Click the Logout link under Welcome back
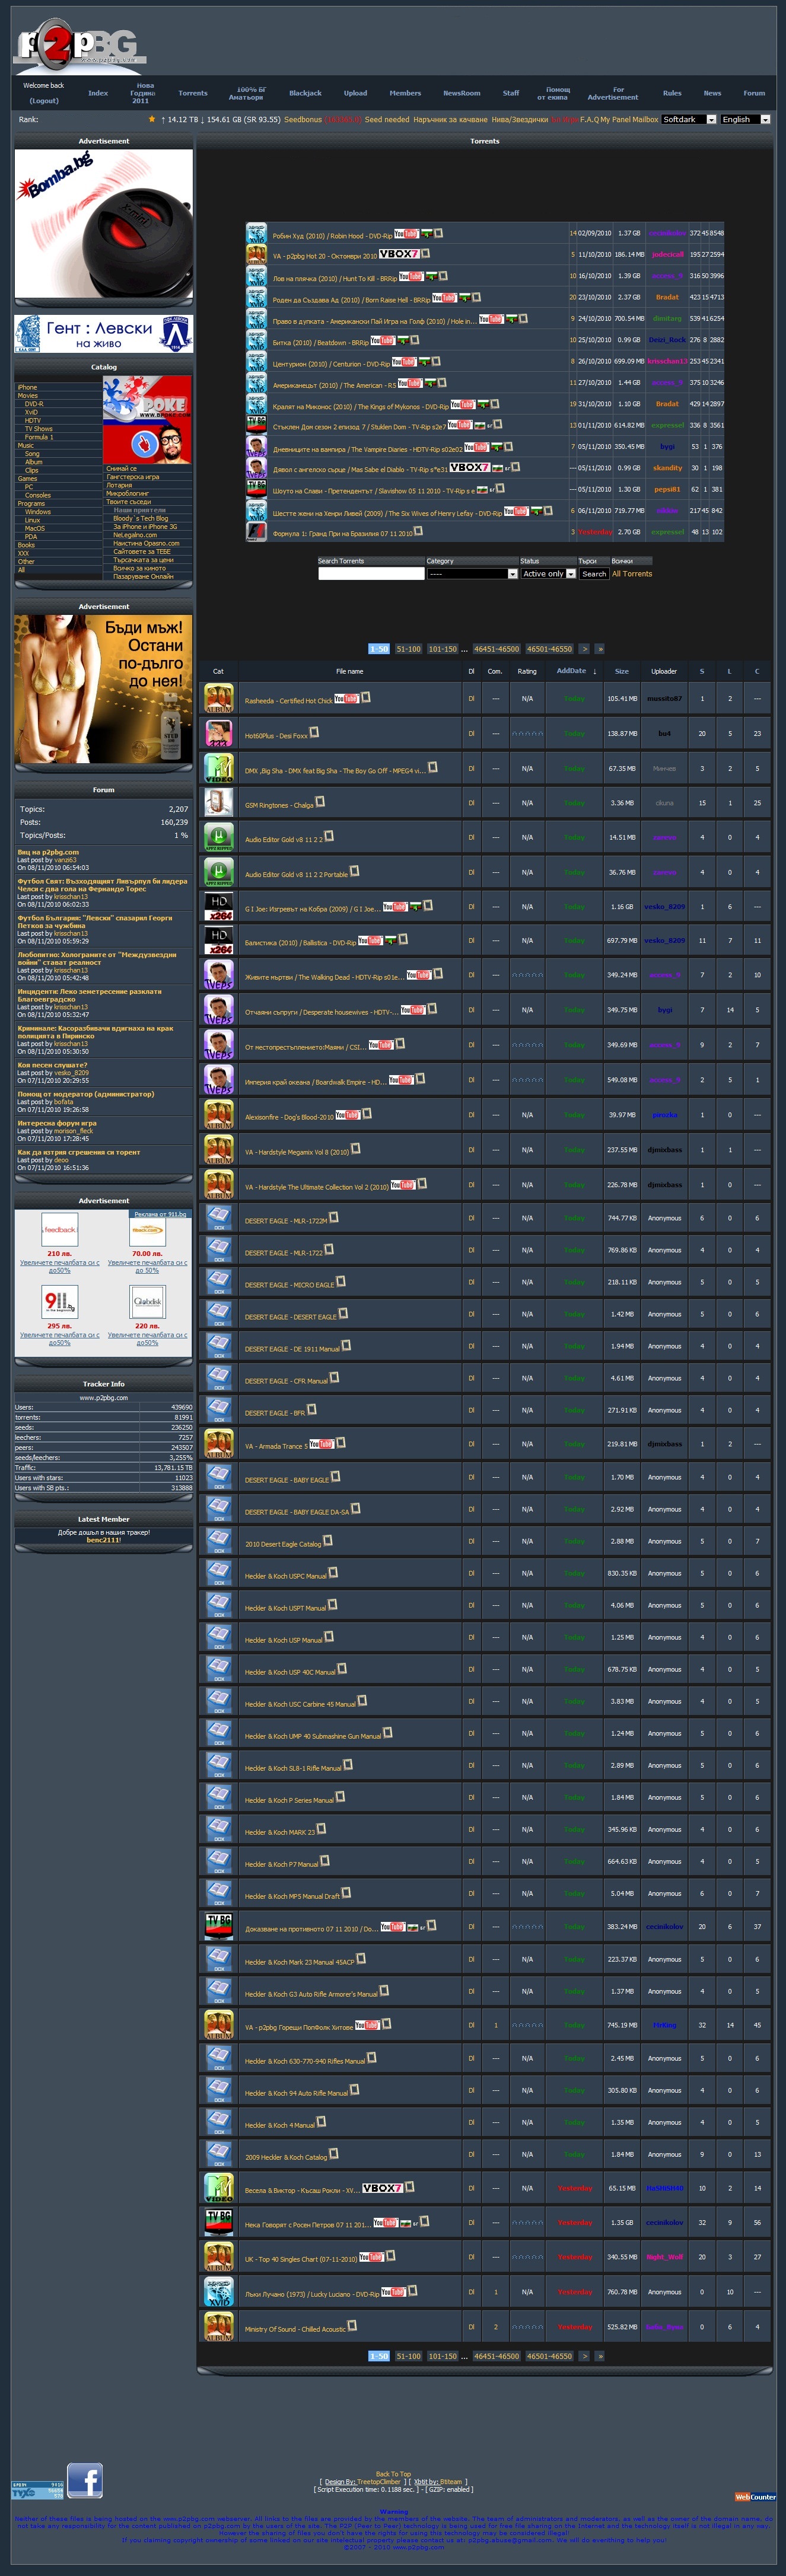The width and height of the screenshot is (786, 2576). click(43, 101)
